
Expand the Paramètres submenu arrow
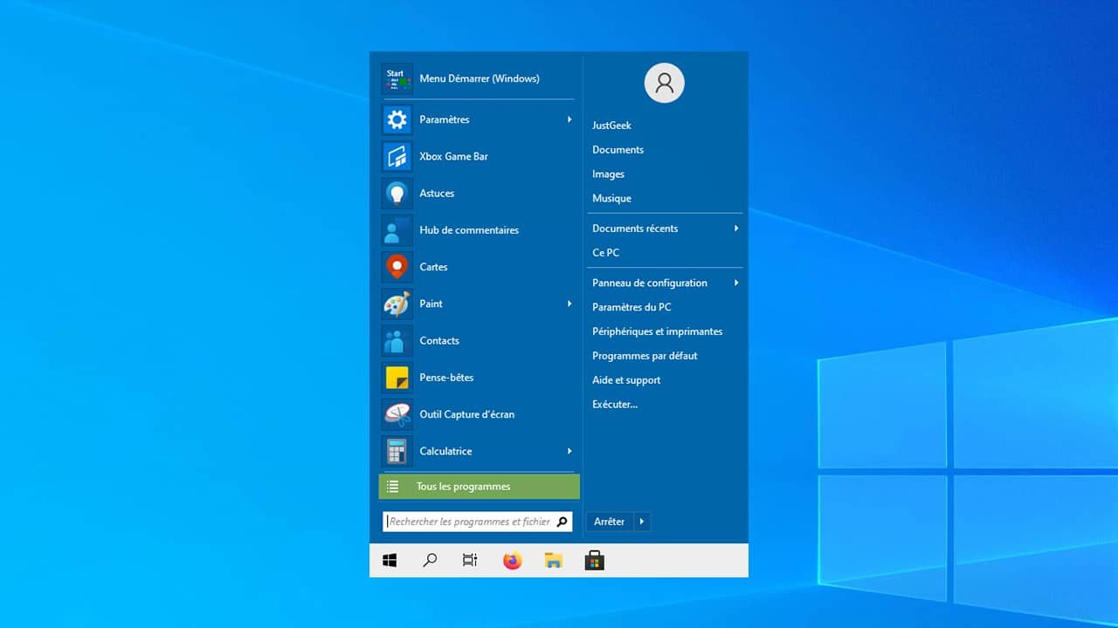pos(569,119)
